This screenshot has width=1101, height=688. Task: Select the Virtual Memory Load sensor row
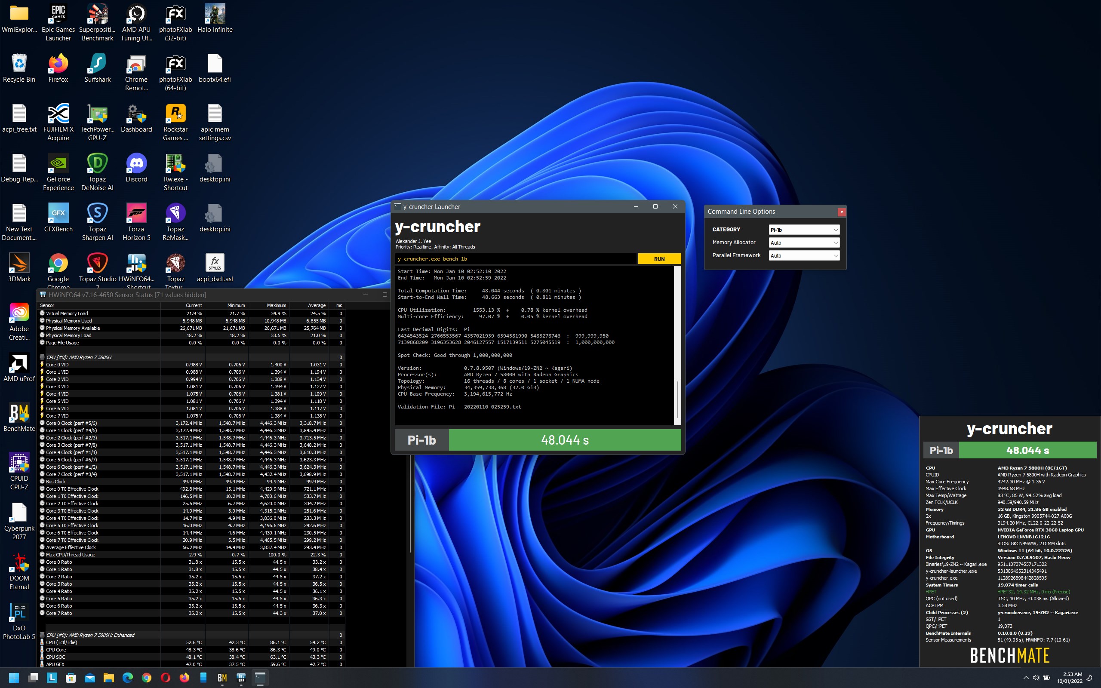coord(191,313)
